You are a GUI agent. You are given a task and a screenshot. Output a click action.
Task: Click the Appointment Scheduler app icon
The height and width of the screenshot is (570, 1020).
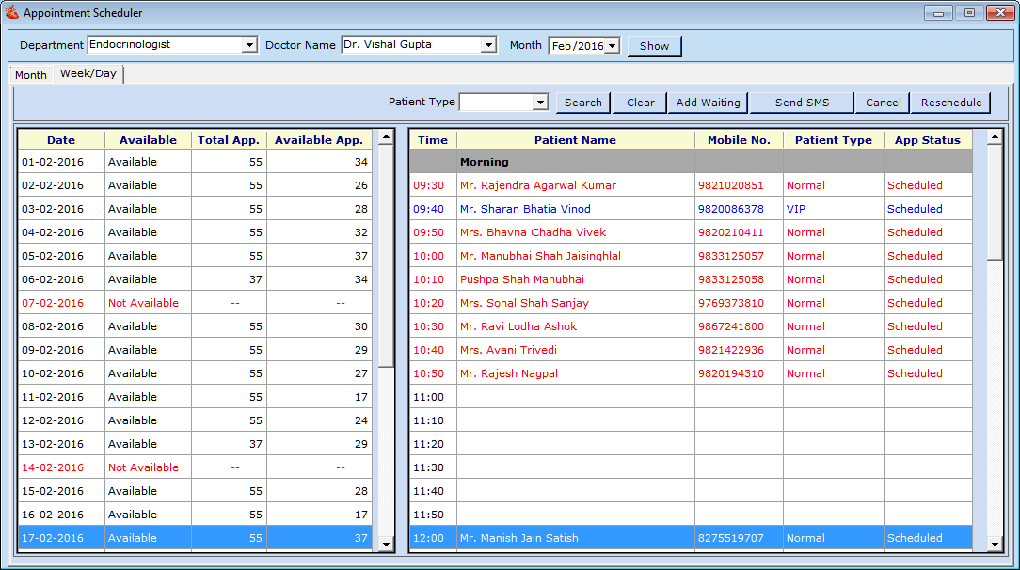(12, 13)
